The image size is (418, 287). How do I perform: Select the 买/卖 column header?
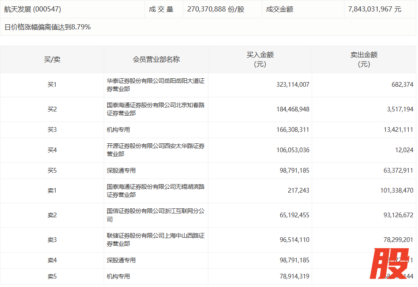tap(52, 60)
